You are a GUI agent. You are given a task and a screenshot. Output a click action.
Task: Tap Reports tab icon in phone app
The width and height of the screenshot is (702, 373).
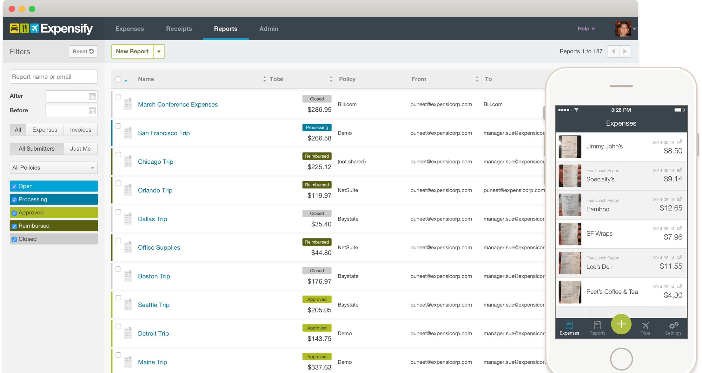point(597,328)
